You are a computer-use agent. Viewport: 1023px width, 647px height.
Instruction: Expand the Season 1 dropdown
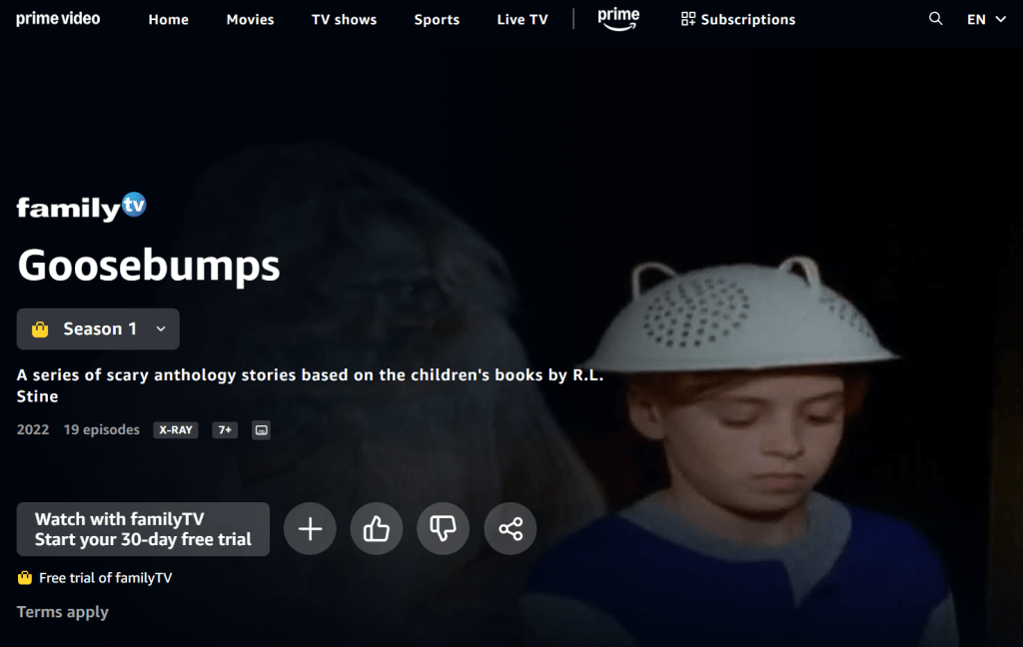(98, 328)
